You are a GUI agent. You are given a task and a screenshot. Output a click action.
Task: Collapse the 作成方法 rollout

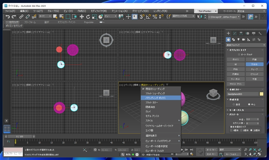(x=234, y=99)
